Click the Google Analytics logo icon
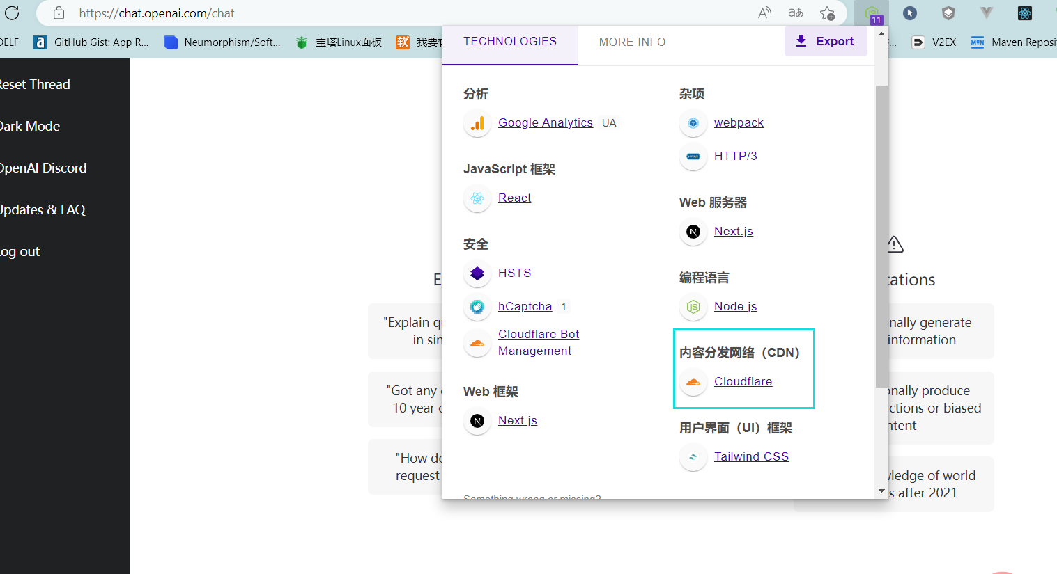 tap(477, 123)
